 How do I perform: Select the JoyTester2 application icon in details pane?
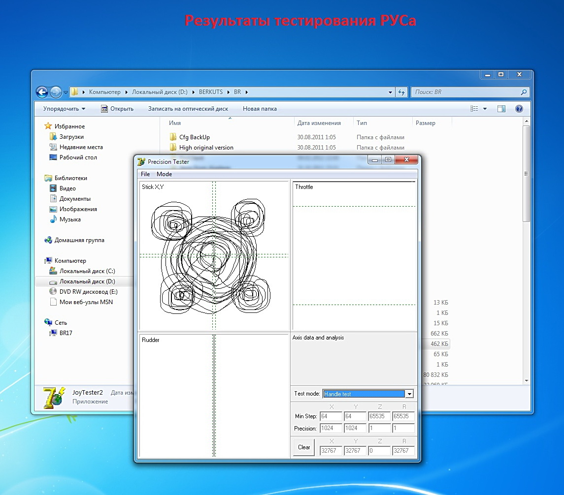point(53,396)
